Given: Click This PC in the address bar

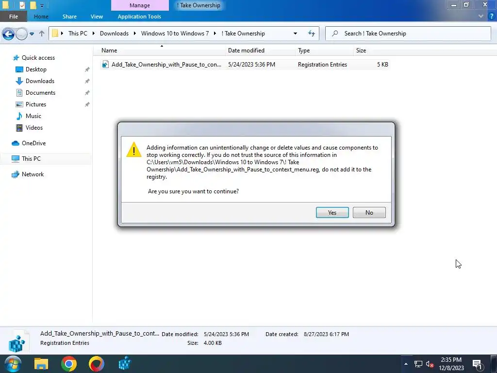Looking at the screenshot, I should pos(78,34).
